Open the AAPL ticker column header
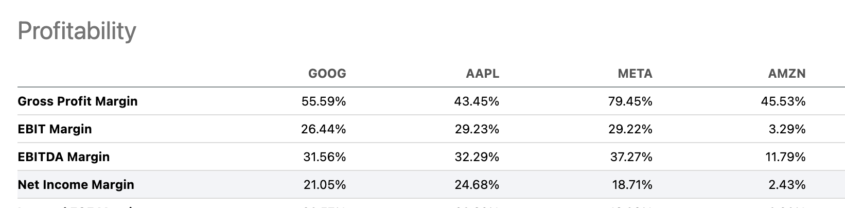The image size is (845, 208). pyautogui.click(x=482, y=74)
